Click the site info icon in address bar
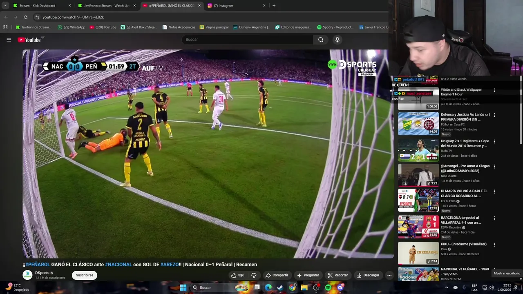The image size is (523, 294). 37,17
